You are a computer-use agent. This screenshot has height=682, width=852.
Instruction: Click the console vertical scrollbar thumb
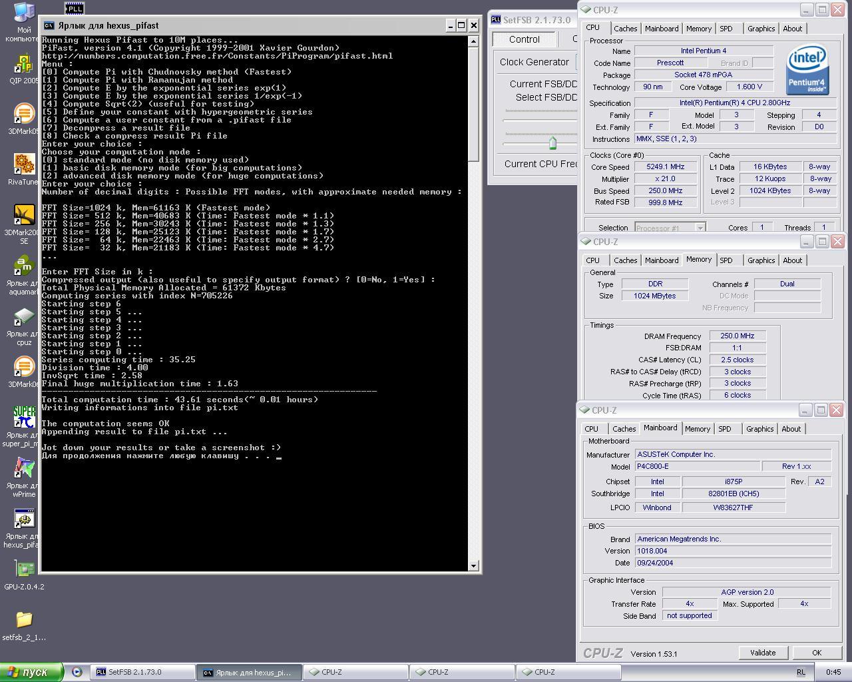[473, 104]
